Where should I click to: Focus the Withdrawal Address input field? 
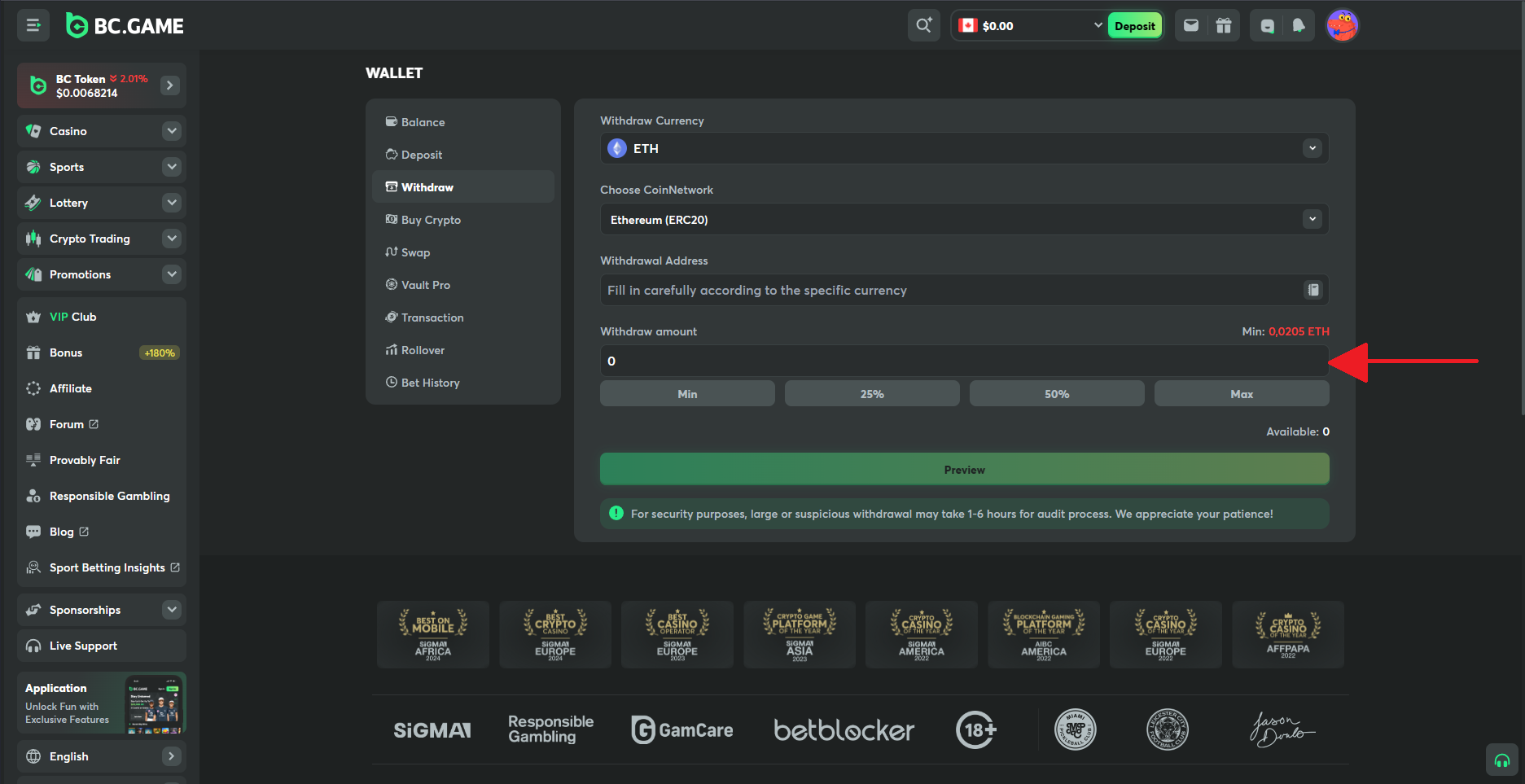(x=965, y=290)
